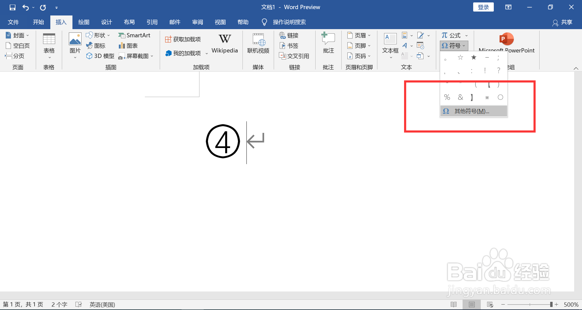Toggle the Web layout view
The image size is (582, 310).
(x=490, y=304)
